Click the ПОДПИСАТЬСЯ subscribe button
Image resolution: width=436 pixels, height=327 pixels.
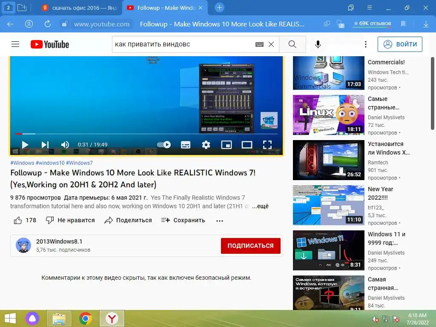tap(250, 246)
